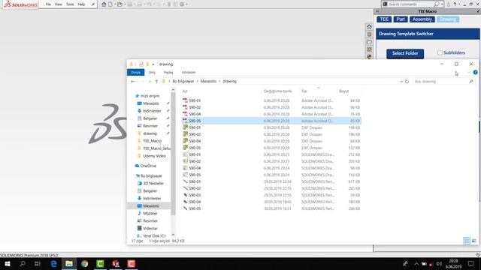Select OneDrive in the navigation pane
The width and height of the screenshot is (481, 270).
pyautogui.click(x=148, y=166)
